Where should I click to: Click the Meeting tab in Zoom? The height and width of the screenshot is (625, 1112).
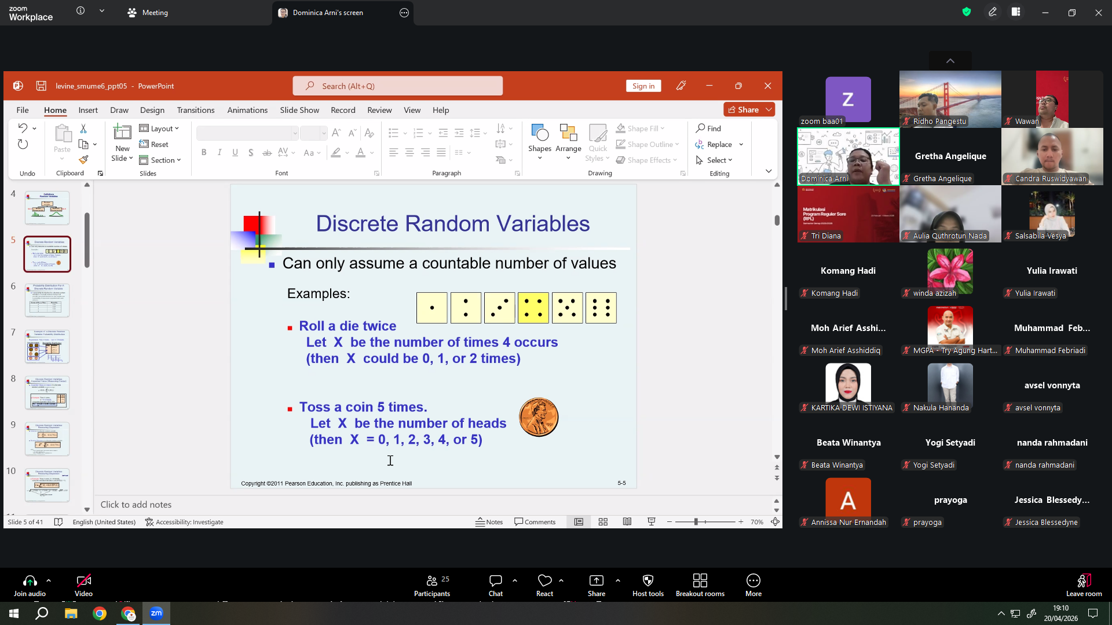[148, 12]
